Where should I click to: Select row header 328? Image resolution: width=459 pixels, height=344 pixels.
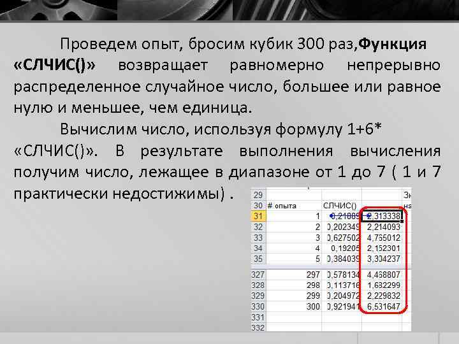click(258, 285)
